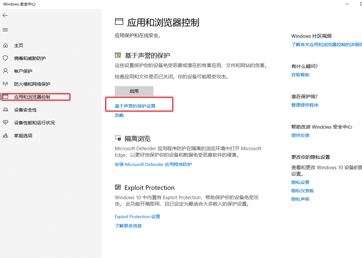Click the 应用保护和在线安全 subtitle text

coord(138,35)
